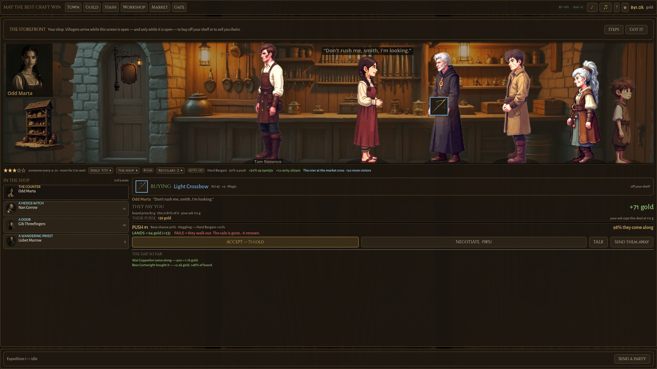Image resolution: width=657 pixels, height=369 pixels.
Task: Expand THE SHOP dropdown
Action: click(128, 170)
